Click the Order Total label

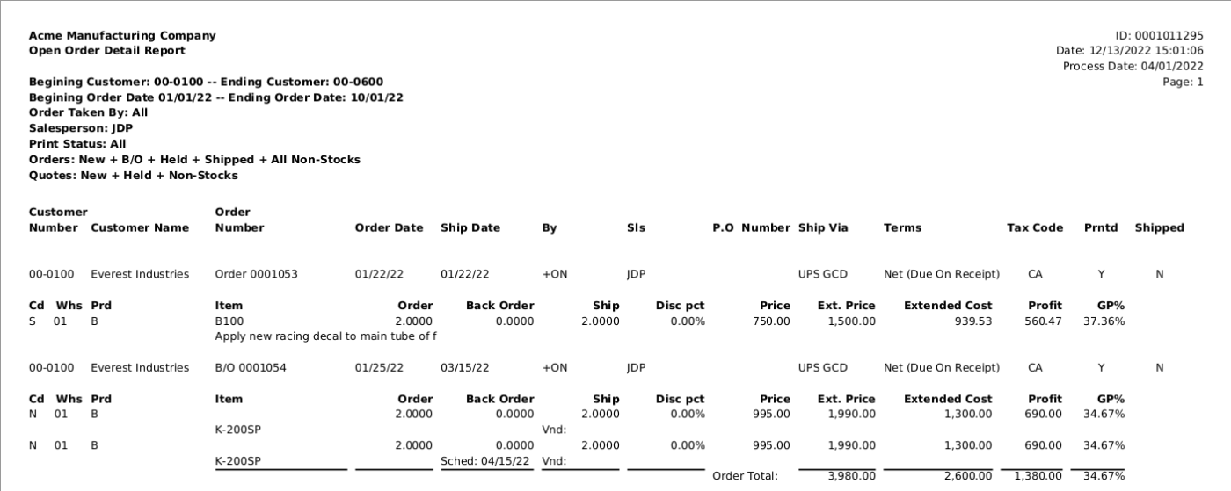coord(745,477)
